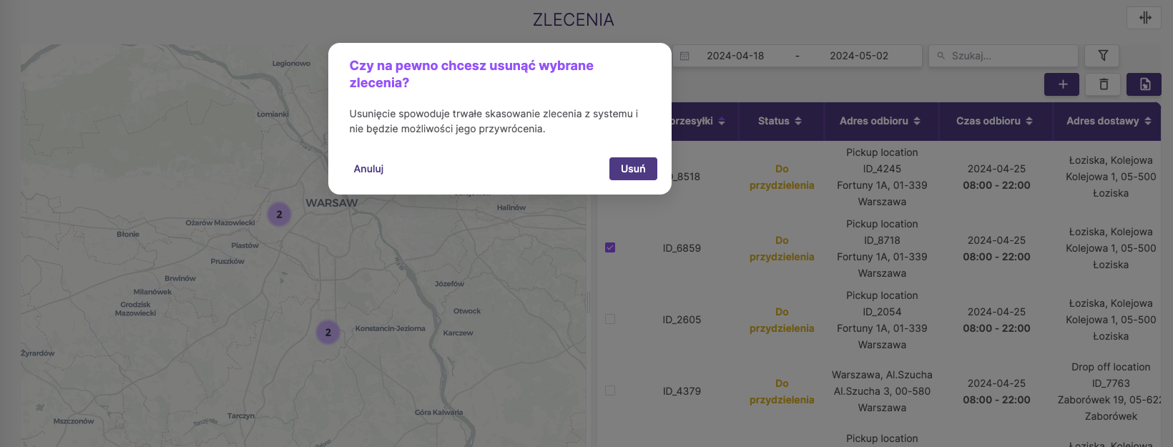This screenshot has width=1173, height=447.
Task: Sort by Czas odbioru column arrows
Action: (1029, 121)
